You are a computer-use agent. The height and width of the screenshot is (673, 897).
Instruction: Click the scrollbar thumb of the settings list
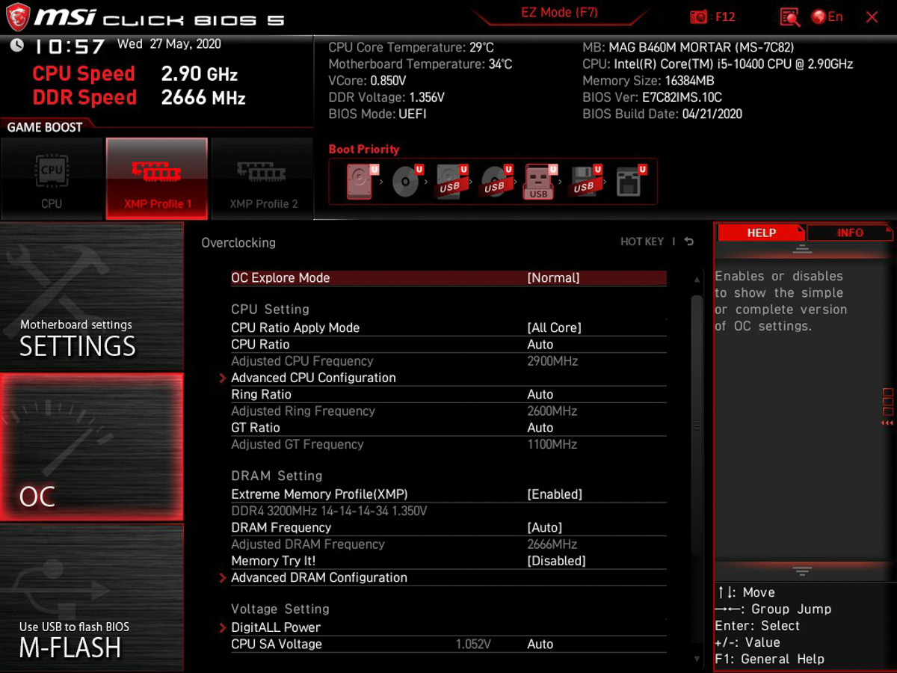[x=697, y=426]
